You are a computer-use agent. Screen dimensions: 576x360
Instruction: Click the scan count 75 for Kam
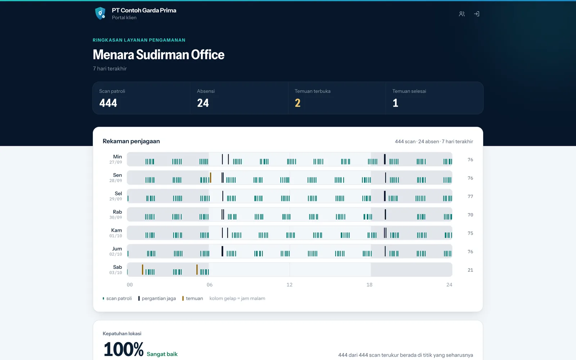pyautogui.click(x=470, y=233)
